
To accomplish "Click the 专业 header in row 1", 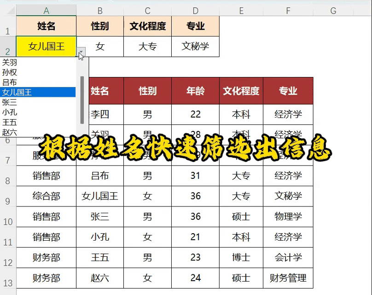I will click(196, 26).
